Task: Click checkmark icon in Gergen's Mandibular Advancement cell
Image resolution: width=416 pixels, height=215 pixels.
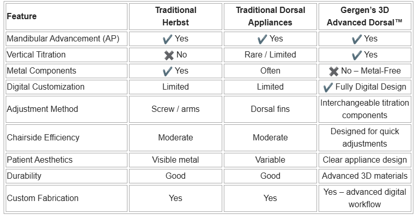Action: 356,39
